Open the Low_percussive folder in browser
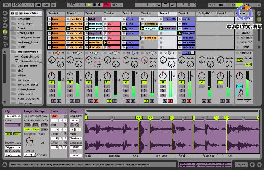This screenshot has width=264, height=170. (x=26, y=66)
